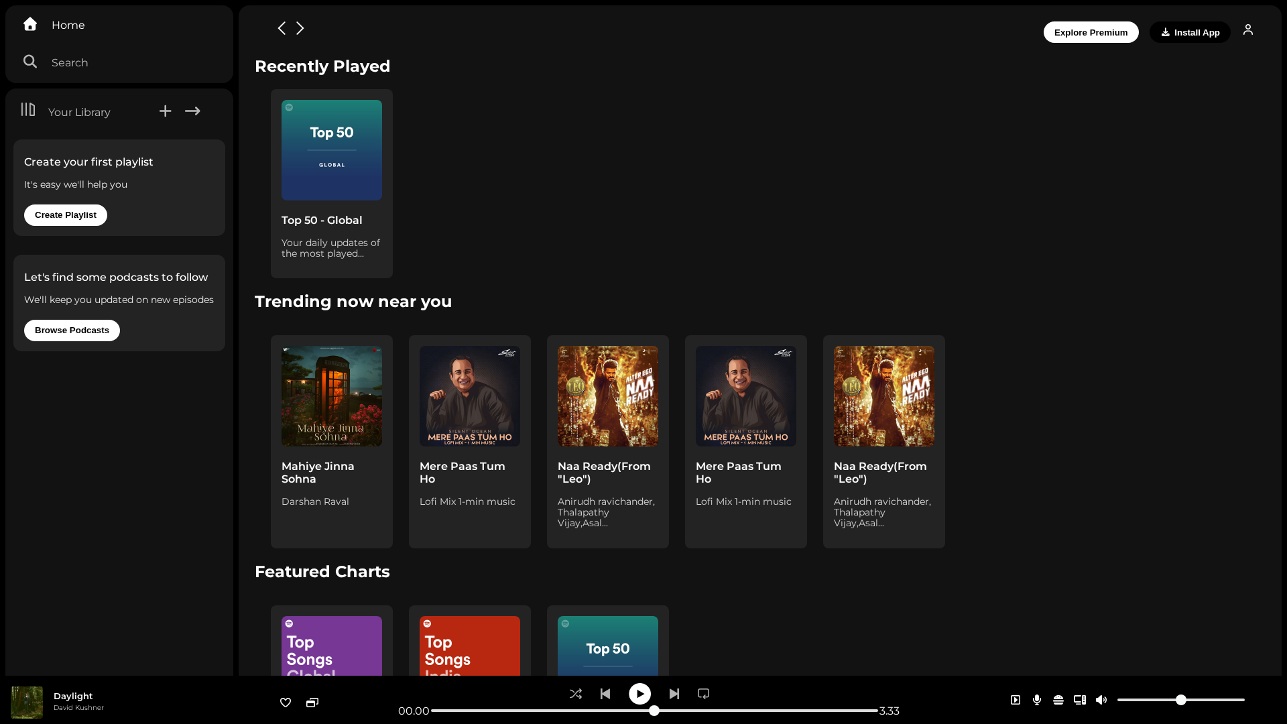Go back with the left chevron

(x=282, y=28)
